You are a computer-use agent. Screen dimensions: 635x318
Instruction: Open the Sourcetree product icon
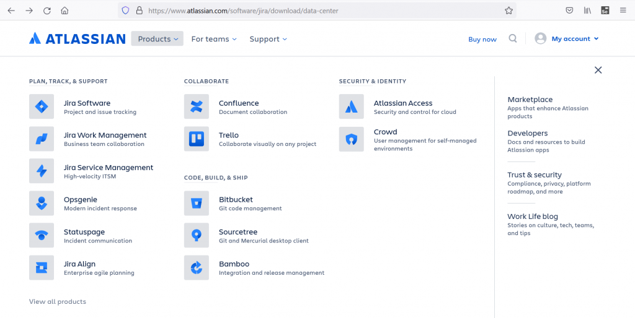coord(197,235)
